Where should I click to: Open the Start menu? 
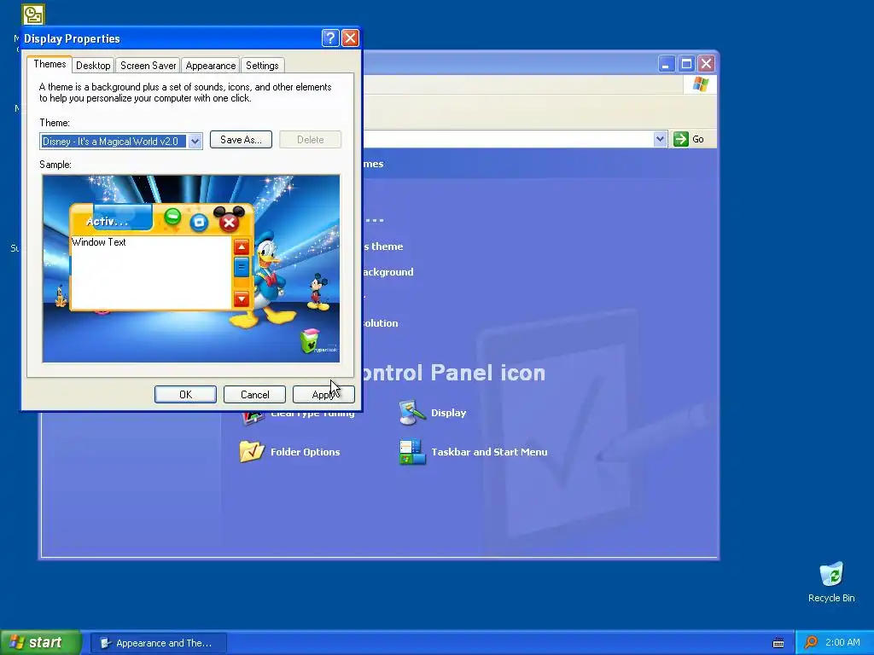(41, 642)
